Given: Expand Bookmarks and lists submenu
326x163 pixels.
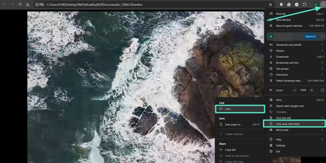Looking at the screenshot, I should [295, 63].
